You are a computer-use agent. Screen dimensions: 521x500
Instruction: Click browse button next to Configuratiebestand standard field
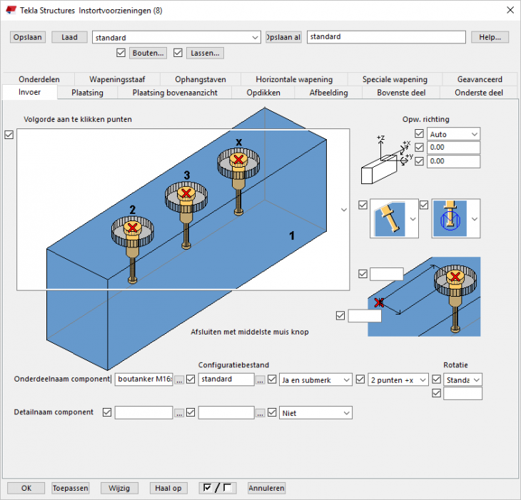pyautogui.click(x=261, y=380)
